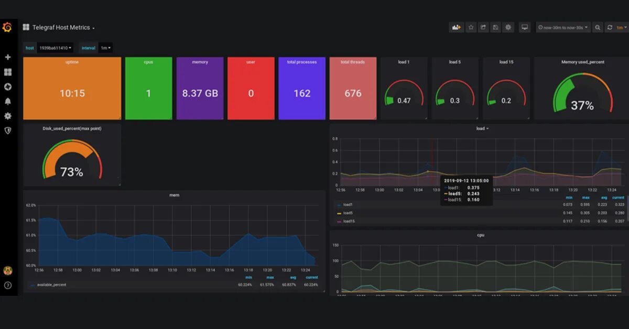Open dashboard settings gear in top toolbar
629x329 pixels.
coord(508,27)
